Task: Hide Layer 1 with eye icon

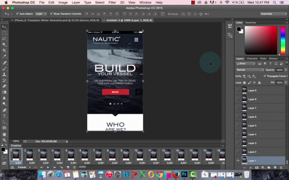Action: click(x=238, y=160)
